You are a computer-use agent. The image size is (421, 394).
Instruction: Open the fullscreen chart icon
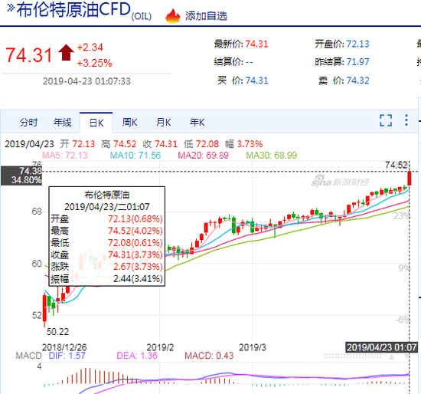(x=386, y=120)
